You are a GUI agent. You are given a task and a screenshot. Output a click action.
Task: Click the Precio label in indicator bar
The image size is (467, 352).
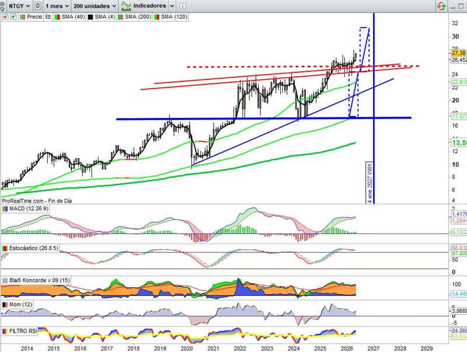coord(34,17)
